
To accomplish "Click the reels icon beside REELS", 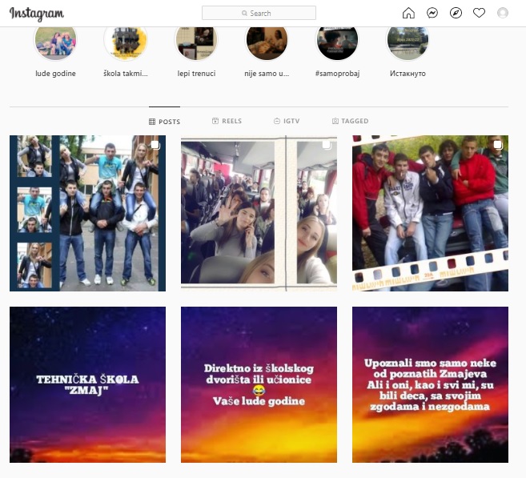I will [215, 121].
